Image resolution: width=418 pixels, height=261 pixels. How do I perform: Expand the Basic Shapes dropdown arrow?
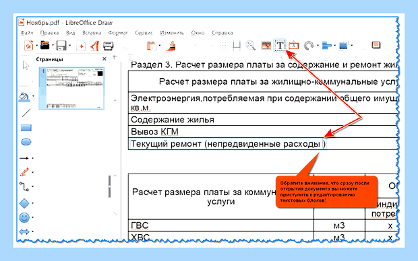[33, 203]
